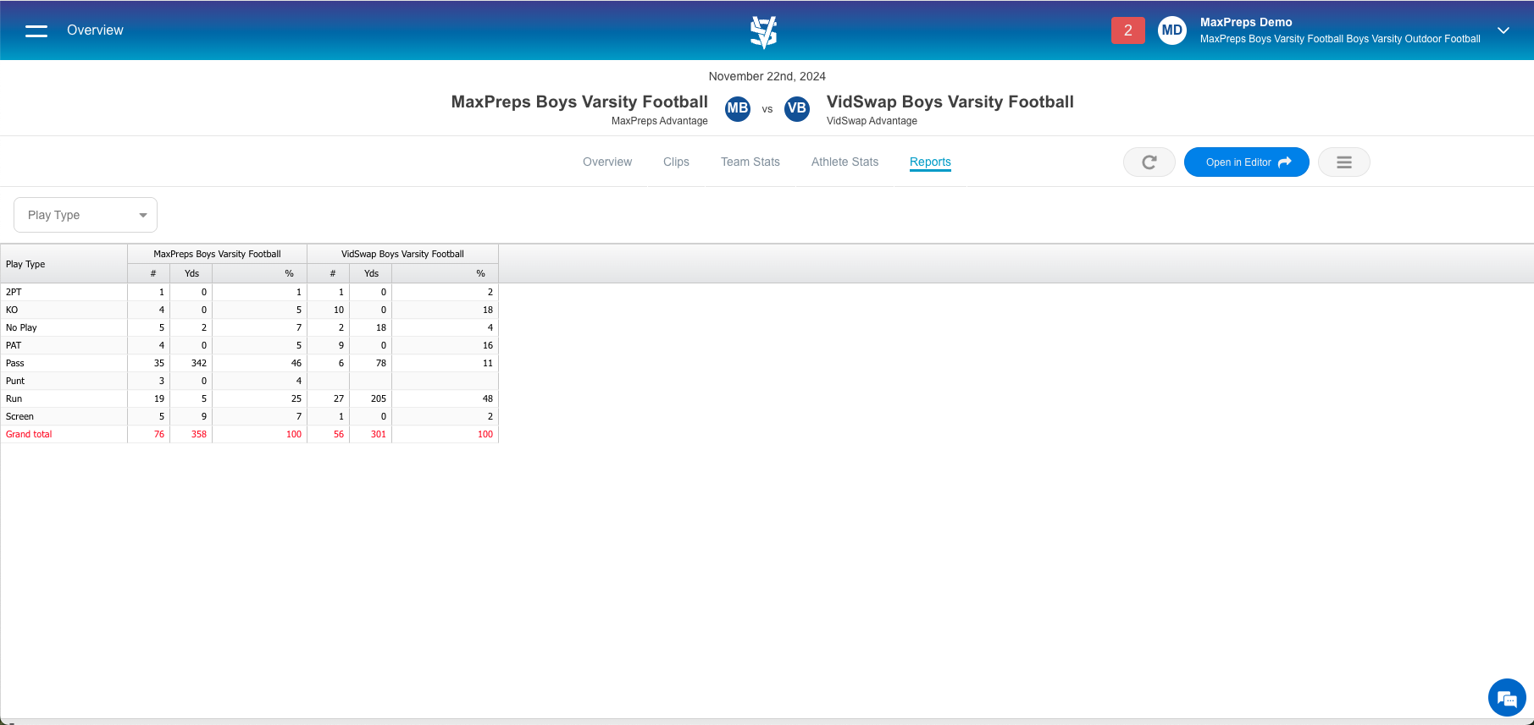Click Pass yards value 342
Image resolution: width=1534 pixels, height=725 pixels.
[199, 363]
